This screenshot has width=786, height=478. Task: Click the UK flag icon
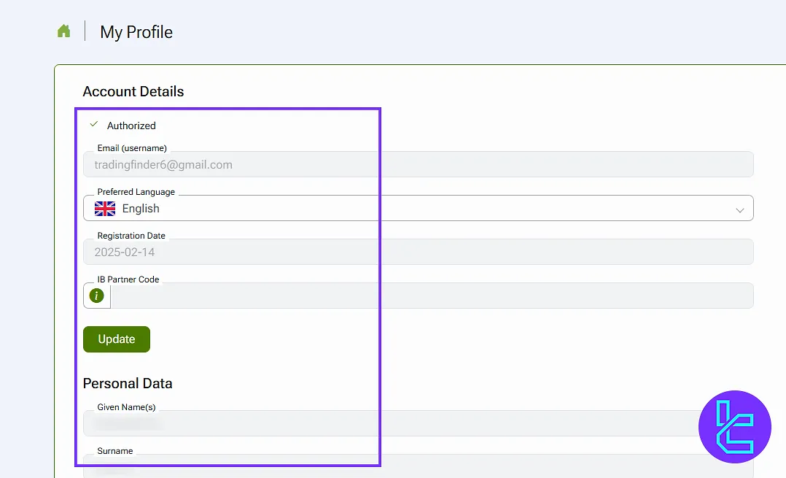pos(105,209)
